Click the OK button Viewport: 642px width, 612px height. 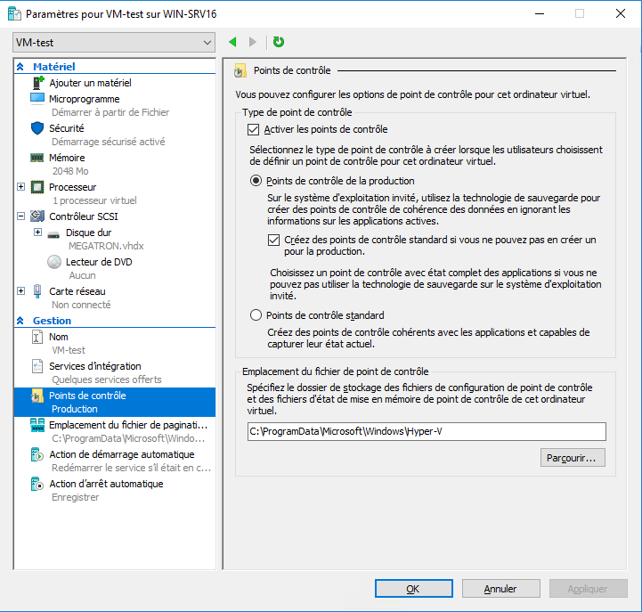coord(413,589)
